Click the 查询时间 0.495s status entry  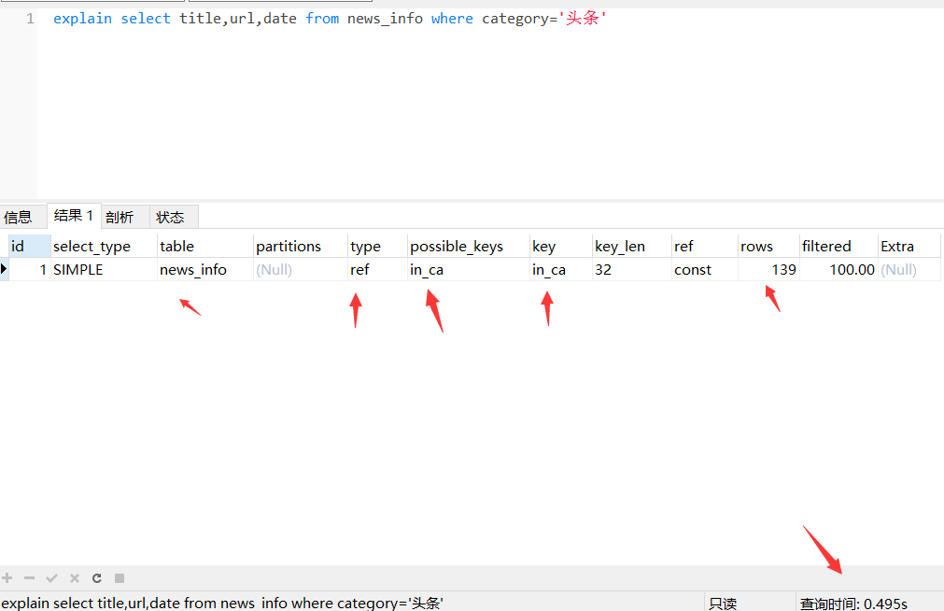tap(853, 604)
